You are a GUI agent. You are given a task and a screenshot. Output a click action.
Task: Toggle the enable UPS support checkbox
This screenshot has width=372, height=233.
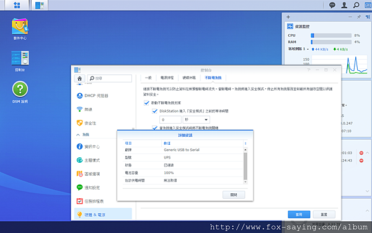146,103
